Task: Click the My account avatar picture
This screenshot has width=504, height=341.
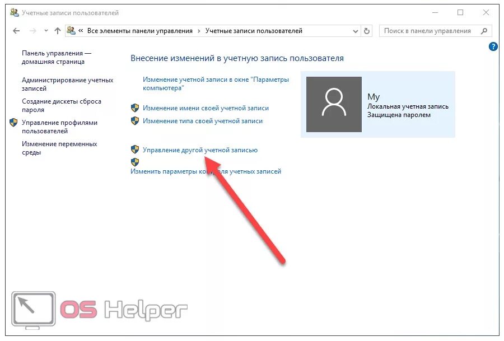Action: click(x=334, y=104)
